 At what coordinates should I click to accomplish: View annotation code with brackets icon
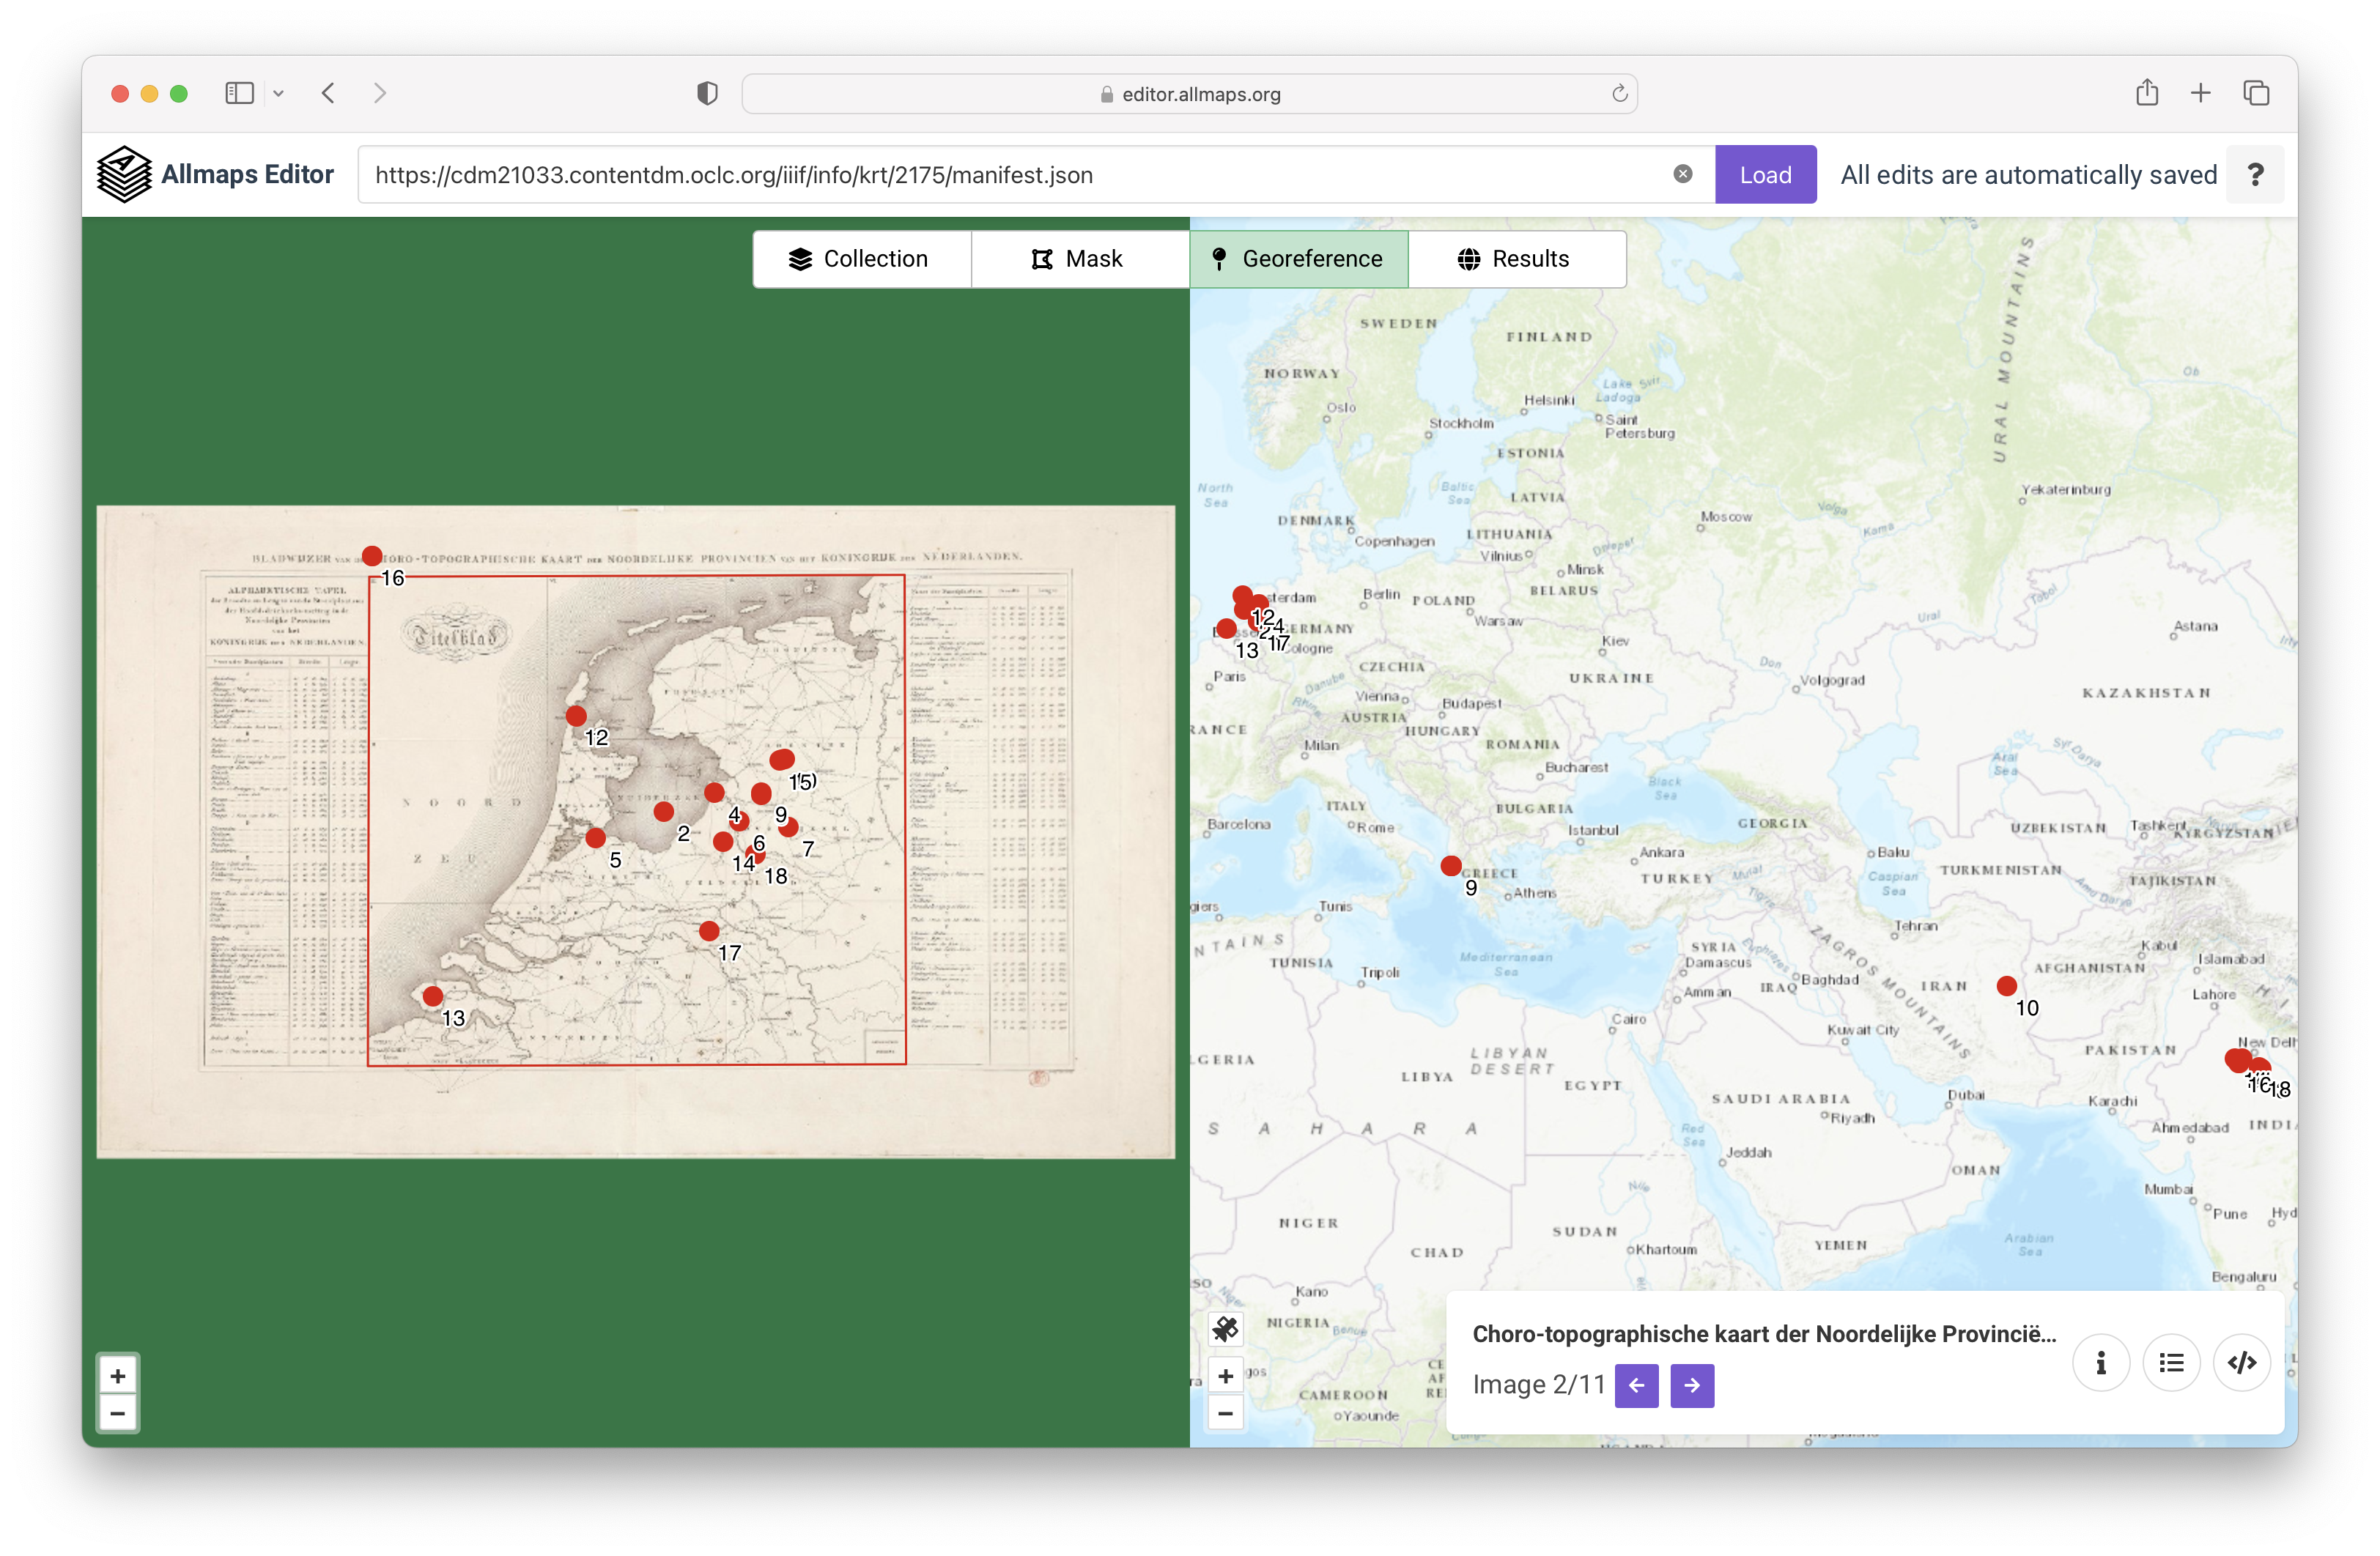pos(2242,1362)
